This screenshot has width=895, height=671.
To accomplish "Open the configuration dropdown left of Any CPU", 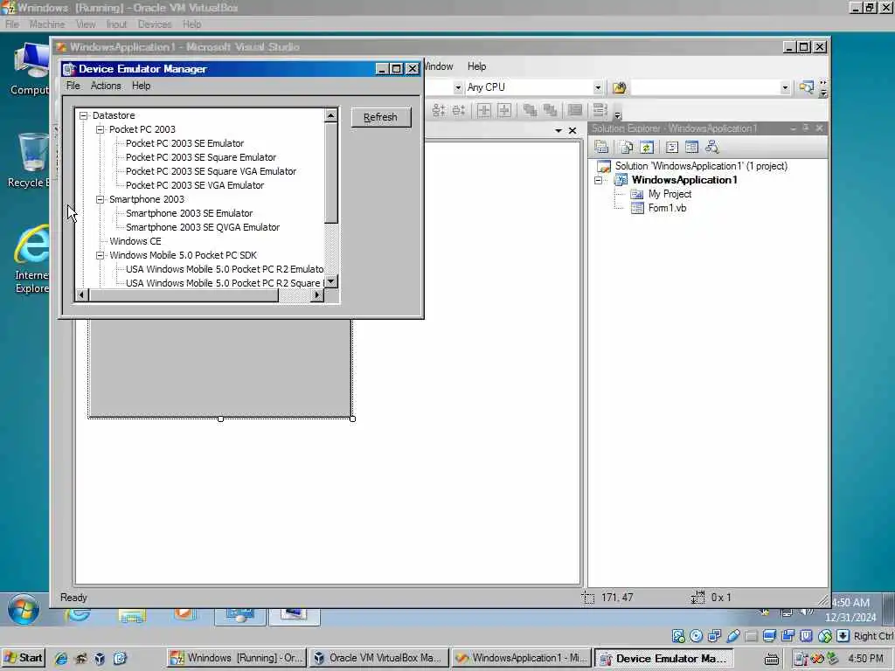I will pyautogui.click(x=458, y=87).
